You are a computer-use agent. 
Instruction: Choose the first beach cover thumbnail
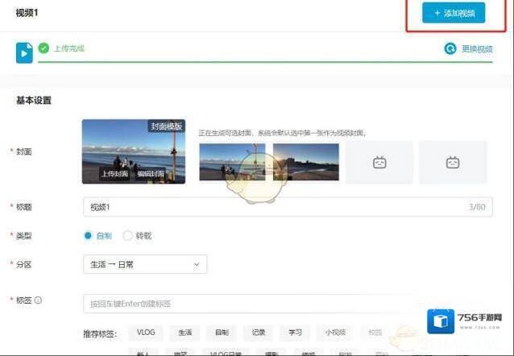point(232,162)
